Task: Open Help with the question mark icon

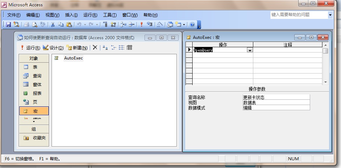Action: point(192,24)
